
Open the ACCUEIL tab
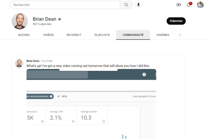[24, 35]
